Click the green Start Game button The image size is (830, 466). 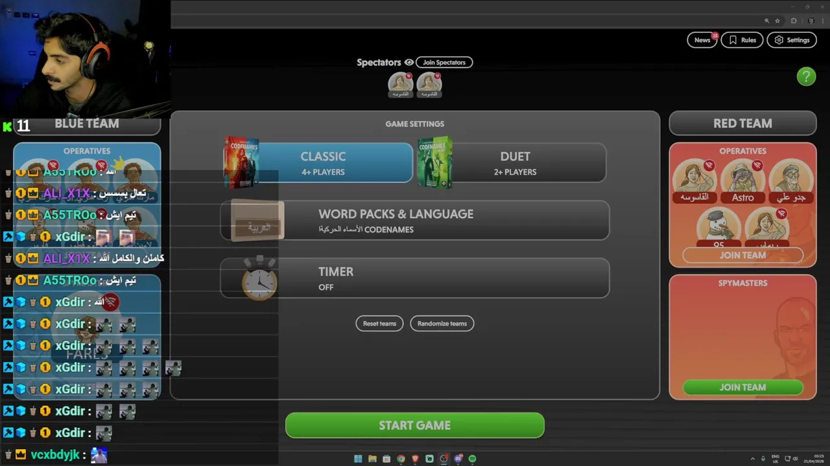pos(415,425)
